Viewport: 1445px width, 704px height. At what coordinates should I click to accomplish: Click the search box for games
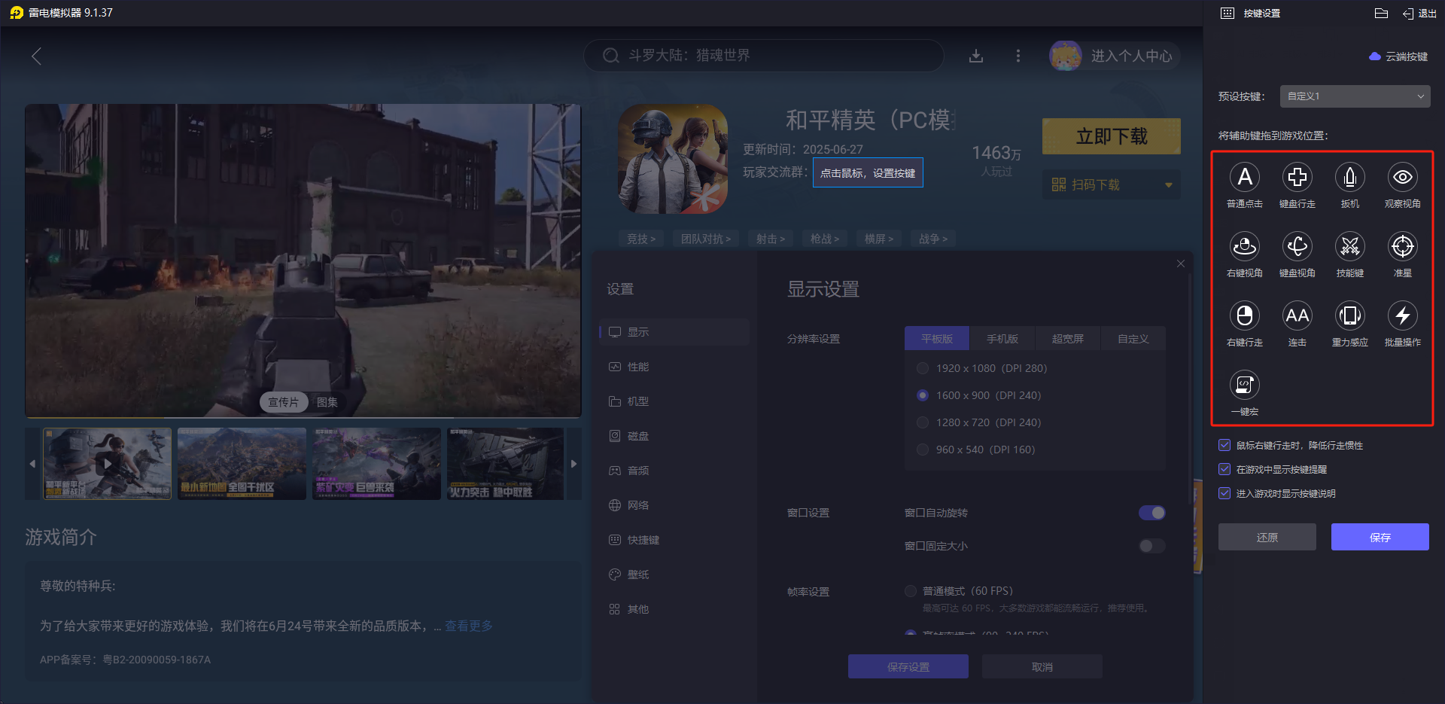763,56
